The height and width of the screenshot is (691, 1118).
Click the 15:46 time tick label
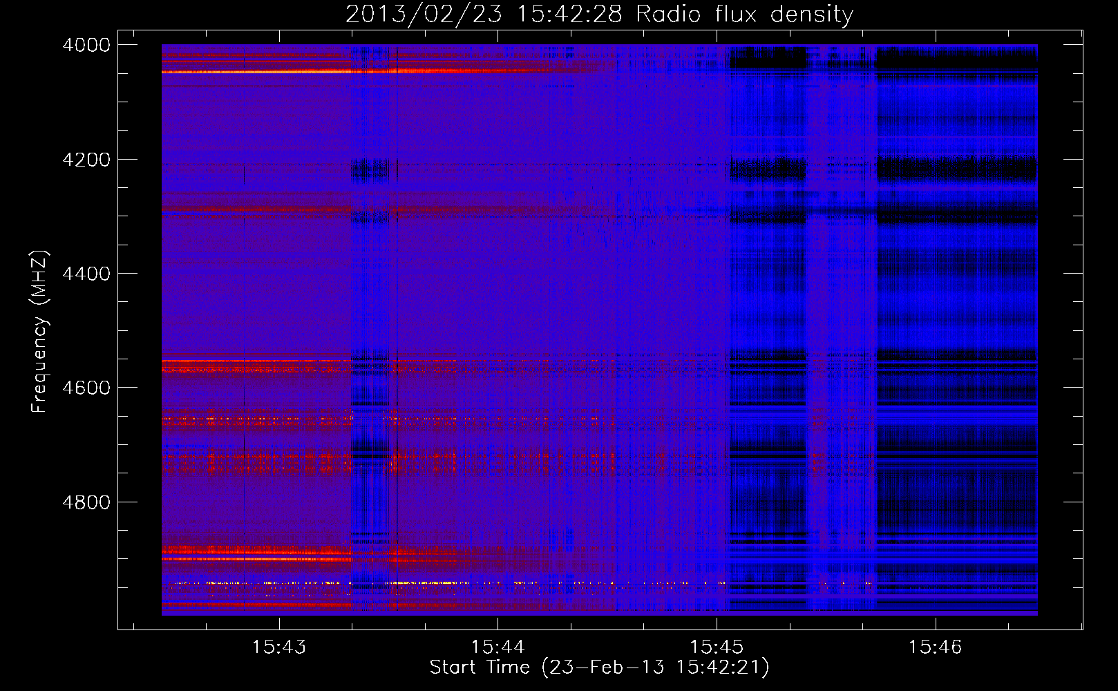[x=935, y=647]
